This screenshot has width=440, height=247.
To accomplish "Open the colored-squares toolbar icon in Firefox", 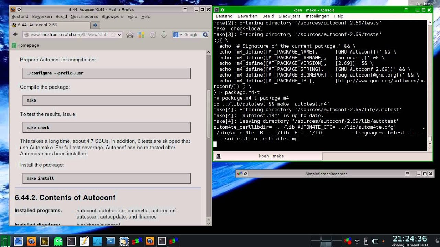I will pos(141,35).
